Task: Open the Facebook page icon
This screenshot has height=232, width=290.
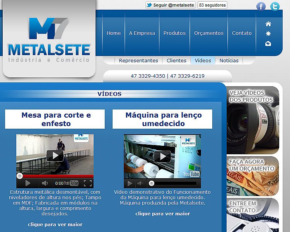Action: click(x=261, y=7)
